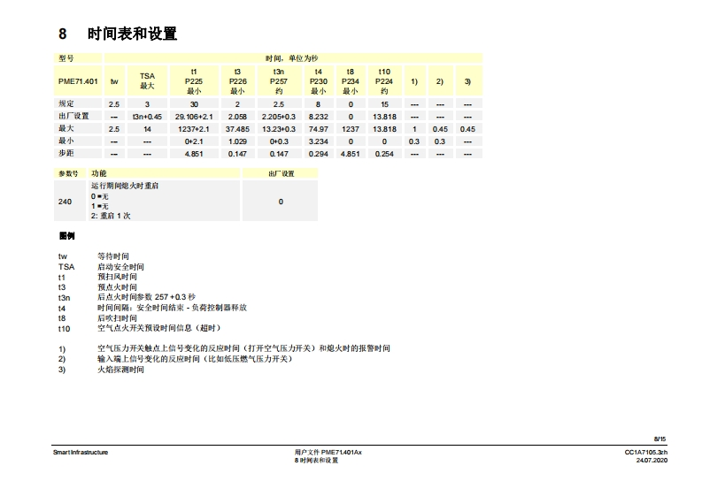Click the 步距 row label

66,153
